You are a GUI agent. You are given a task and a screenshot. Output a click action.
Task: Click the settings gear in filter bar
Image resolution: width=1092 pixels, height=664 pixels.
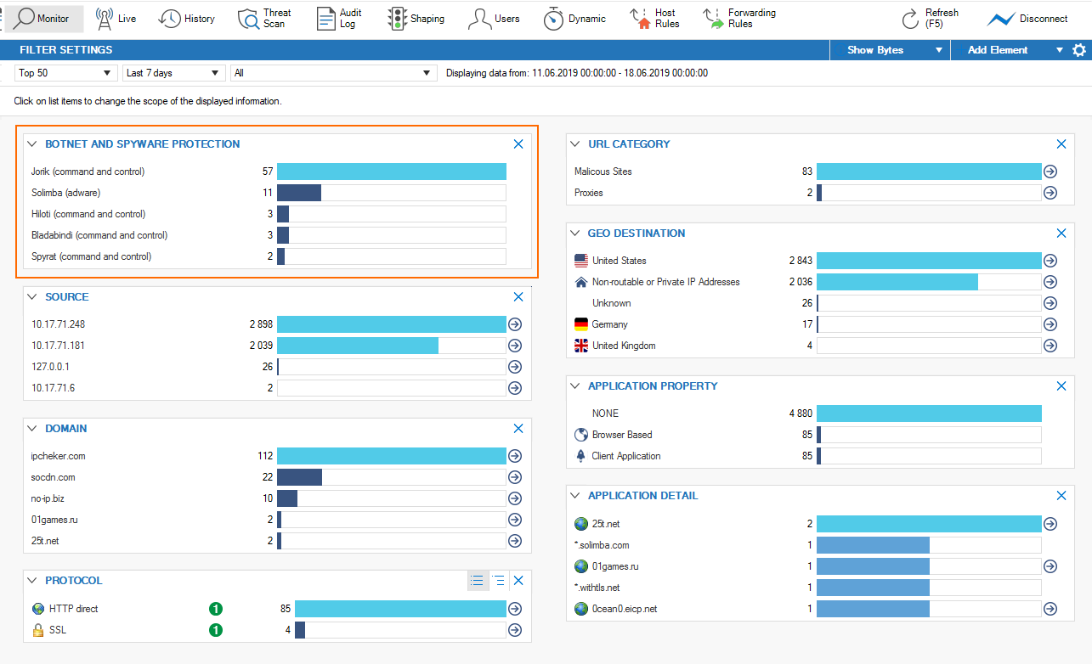pos(1079,50)
